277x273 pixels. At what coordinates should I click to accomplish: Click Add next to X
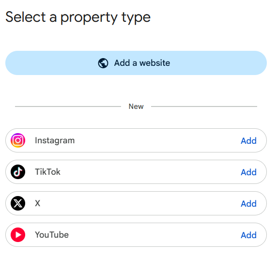pos(248,204)
